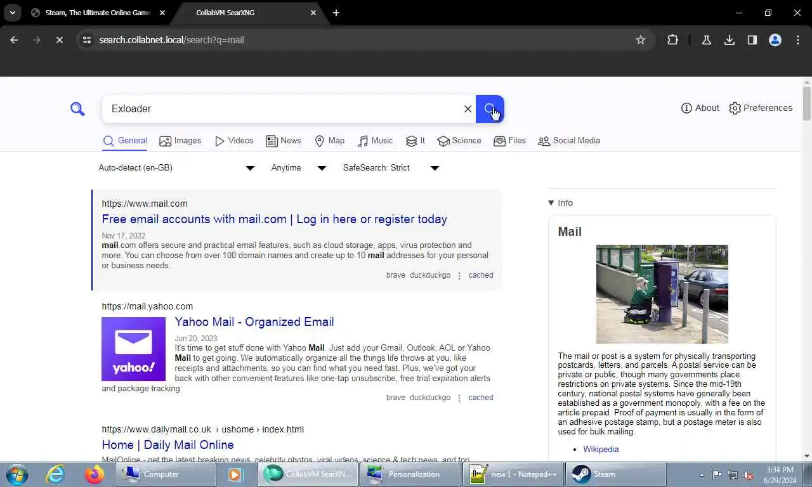Image resolution: width=812 pixels, height=487 pixels.
Task: Open the browser Downloads icon
Action: pyautogui.click(x=730, y=40)
